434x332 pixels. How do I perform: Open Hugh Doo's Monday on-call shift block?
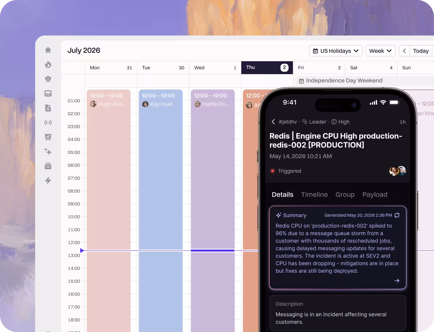[109, 211]
